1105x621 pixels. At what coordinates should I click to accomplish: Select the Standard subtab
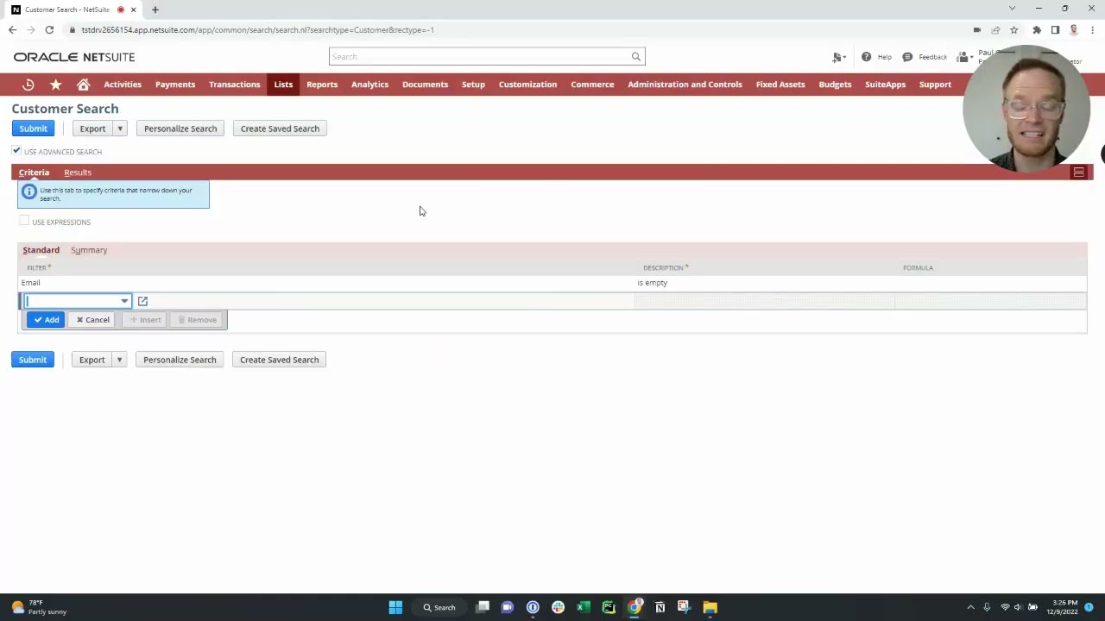(41, 250)
